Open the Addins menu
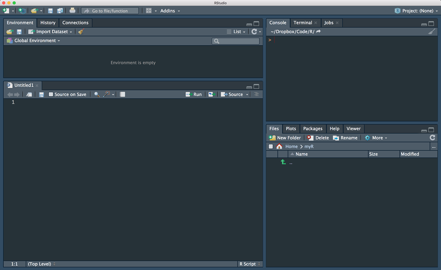The height and width of the screenshot is (270, 441). (x=170, y=11)
